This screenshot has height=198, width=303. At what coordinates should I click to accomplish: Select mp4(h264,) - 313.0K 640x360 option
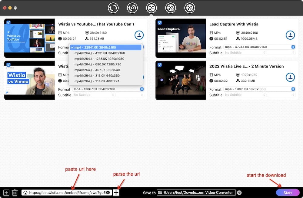[105, 75]
